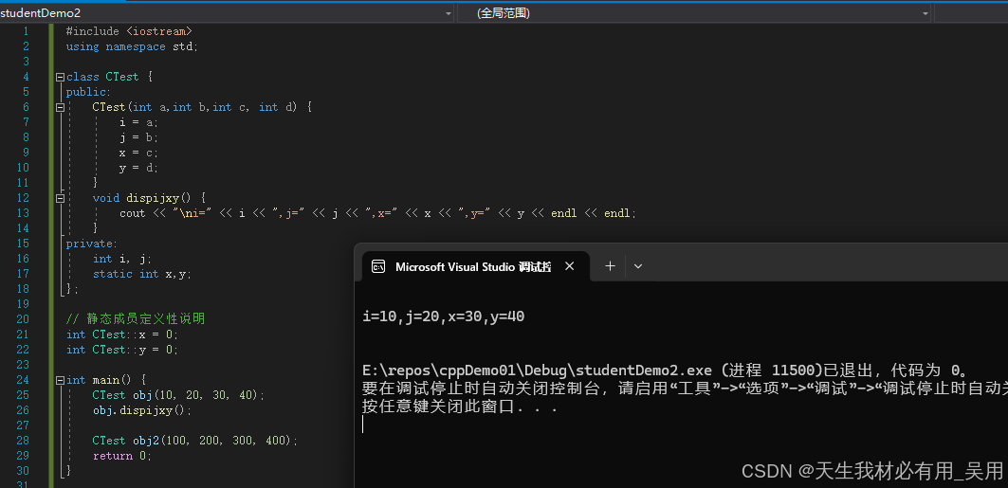Click the public: access specifier
The width and height of the screenshot is (1008, 488).
coord(89,92)
